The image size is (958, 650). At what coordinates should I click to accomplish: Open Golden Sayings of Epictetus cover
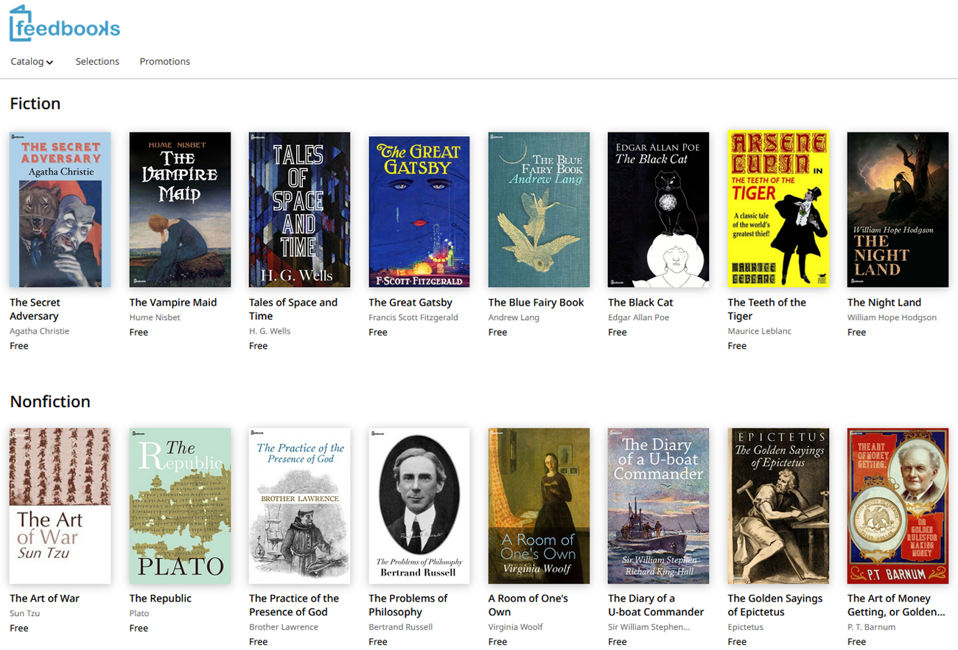tap(778, 506)
